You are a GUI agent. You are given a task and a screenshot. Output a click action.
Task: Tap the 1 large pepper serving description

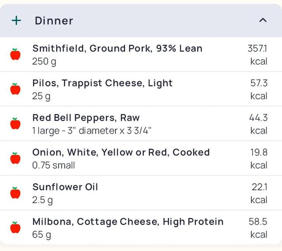92,131
